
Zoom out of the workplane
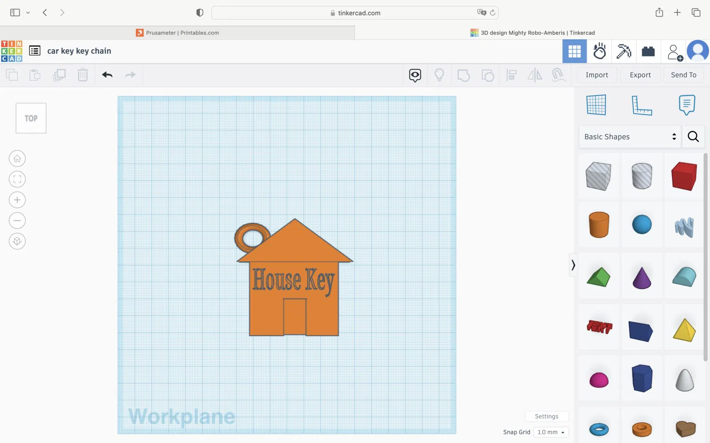17,221
